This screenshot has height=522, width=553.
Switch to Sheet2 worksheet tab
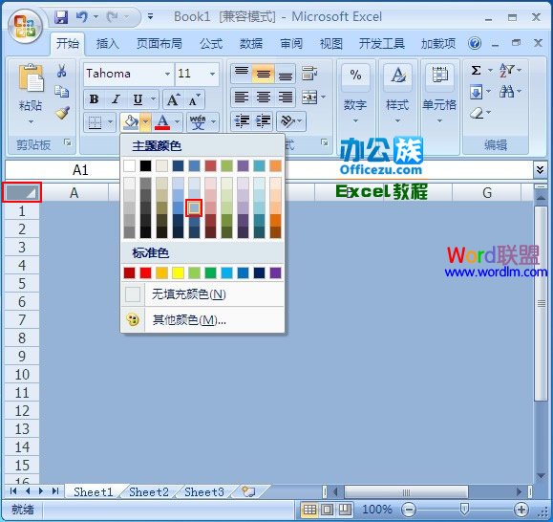[x=148, y=491]
